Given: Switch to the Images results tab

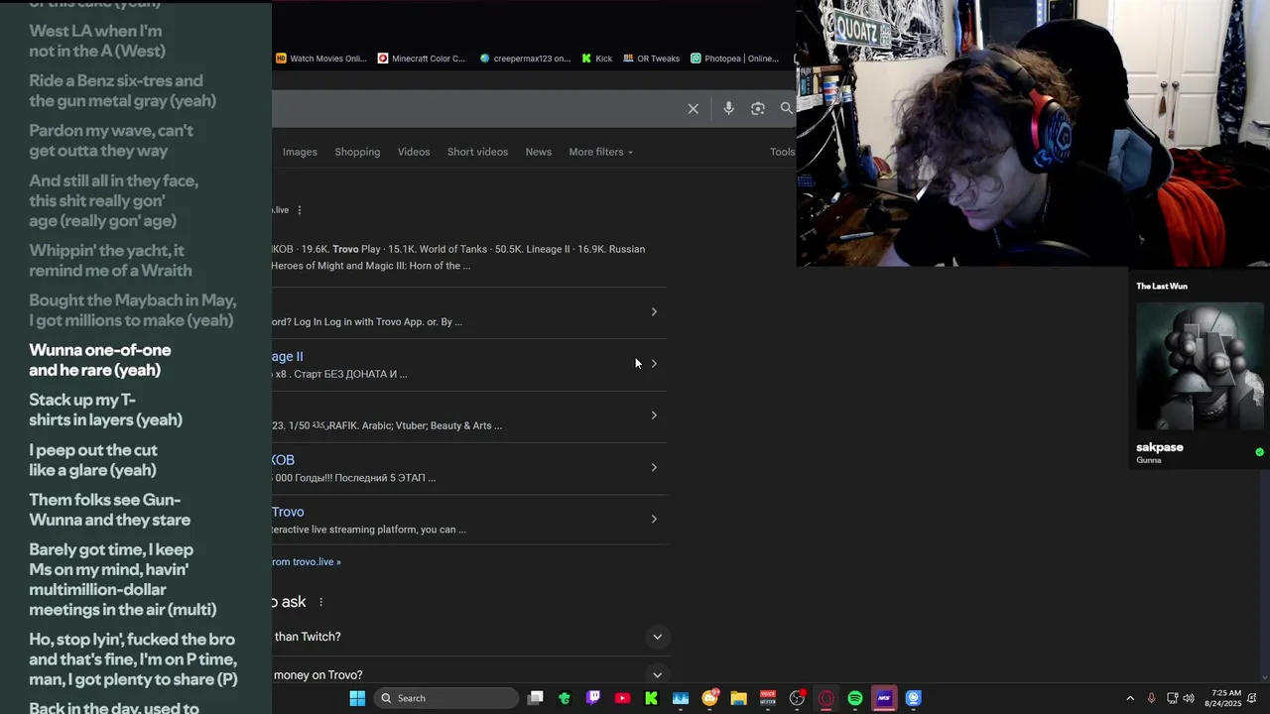Looking at the screenshot, I should coord(300,152).
